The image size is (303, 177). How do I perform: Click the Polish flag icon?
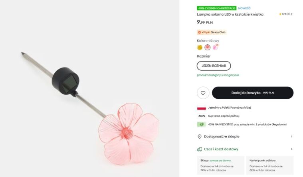point(202,107)
